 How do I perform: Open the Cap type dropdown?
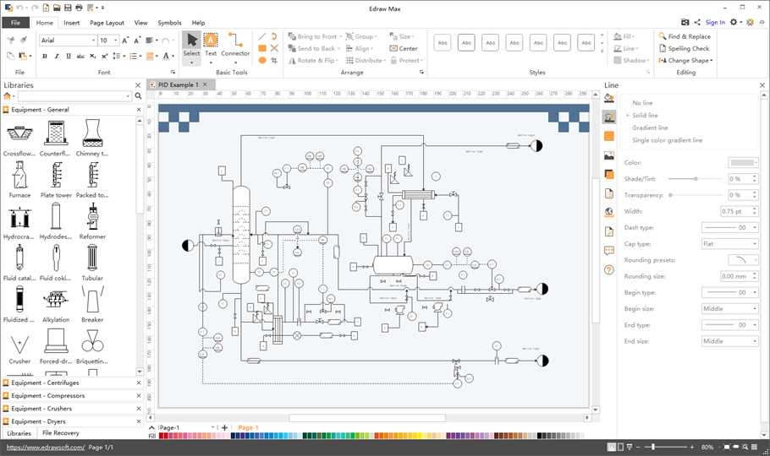pyautogui.click(x=730, y=243)
